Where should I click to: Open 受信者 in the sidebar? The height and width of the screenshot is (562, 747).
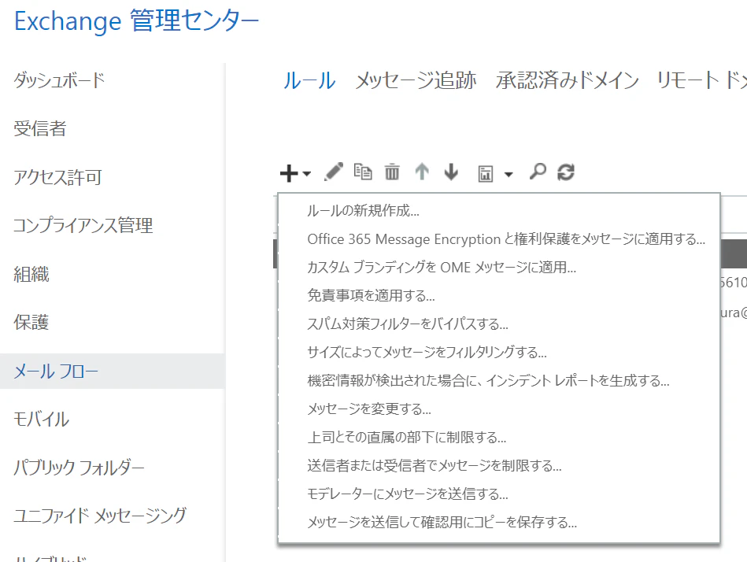(40, 128)
